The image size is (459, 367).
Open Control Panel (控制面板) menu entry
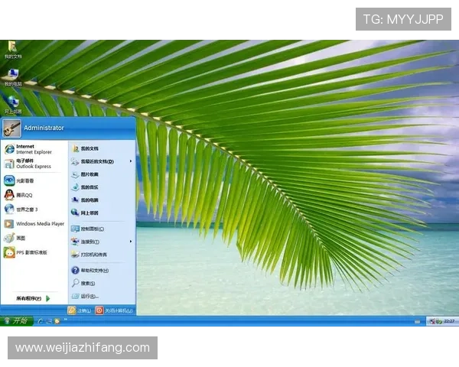pos(92,229)
